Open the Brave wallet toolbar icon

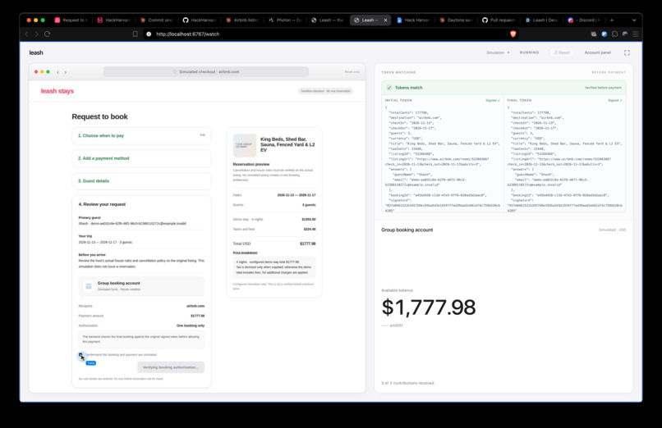(625, 34)
